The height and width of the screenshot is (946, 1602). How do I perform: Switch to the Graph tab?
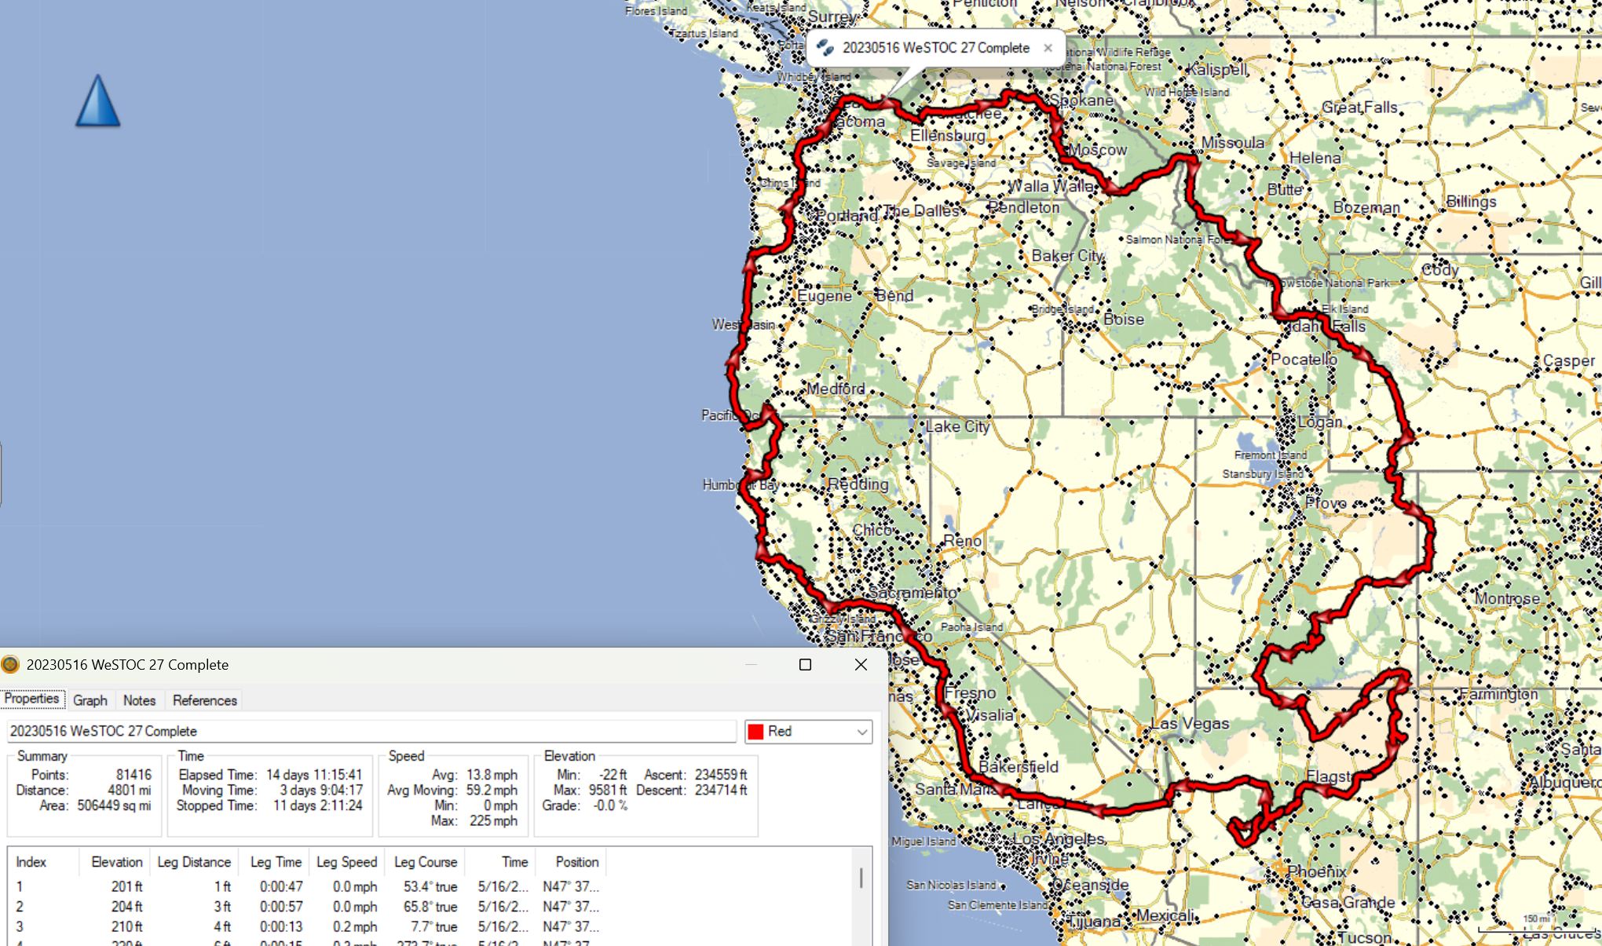click(90, 700)
